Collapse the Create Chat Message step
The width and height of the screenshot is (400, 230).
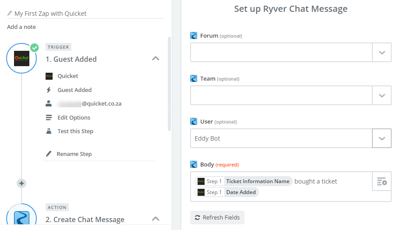(x=156, y=219)
